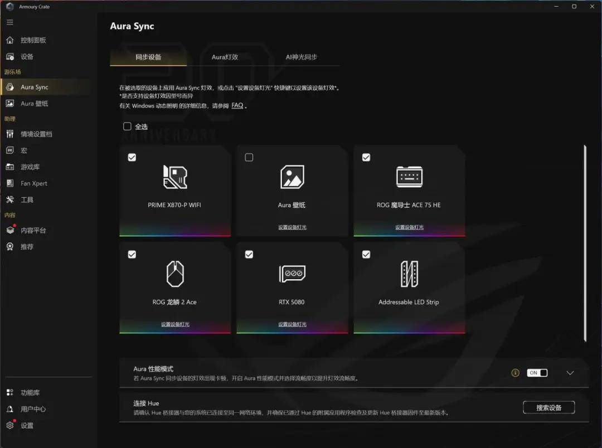The height and width of the screenshot is (448, 602).
Task: Click the PRIME X870-P WIFI label
Action: (x=174, y=205)
